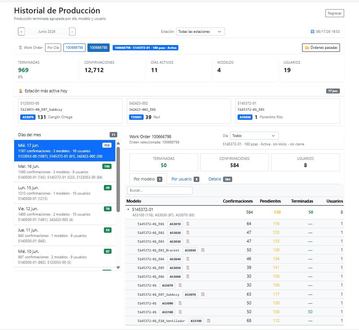Select the Por Día work order filter
The width and height of the screenshot is (359, 330).
click(53, 48)
